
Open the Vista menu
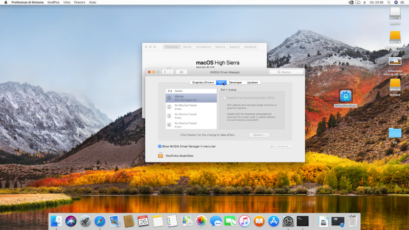[67, 3]
